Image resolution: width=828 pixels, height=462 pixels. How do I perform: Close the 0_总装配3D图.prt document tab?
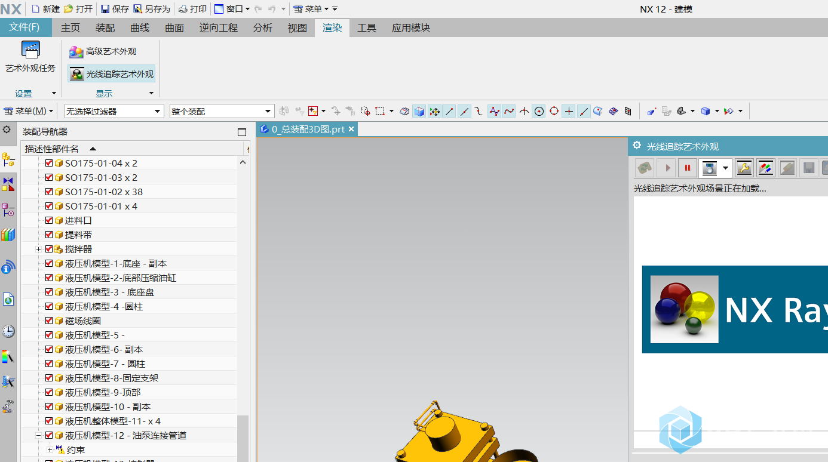click(351, 129)
